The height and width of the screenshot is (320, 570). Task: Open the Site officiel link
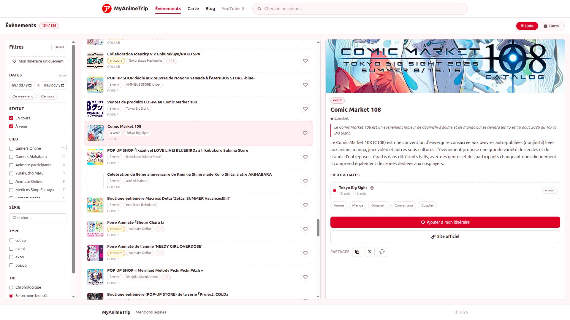pyautogui.click(x=445, y=236)
